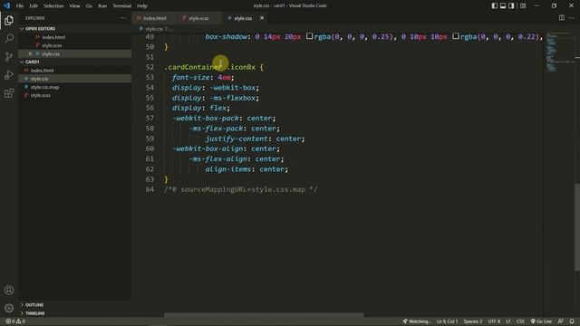Open the Selection menu
This screenshot has width=580, height=326.
53,5
